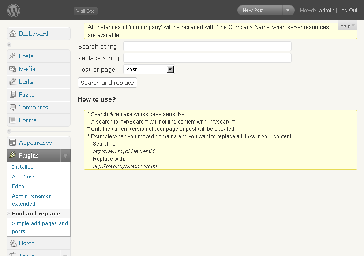Open the plugin Editor link
The height and width of the screenshot is (256, 364).
[x=19, y=186]
